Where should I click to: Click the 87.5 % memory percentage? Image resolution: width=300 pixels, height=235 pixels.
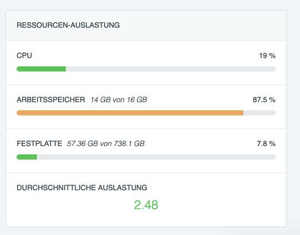[264, 100]
